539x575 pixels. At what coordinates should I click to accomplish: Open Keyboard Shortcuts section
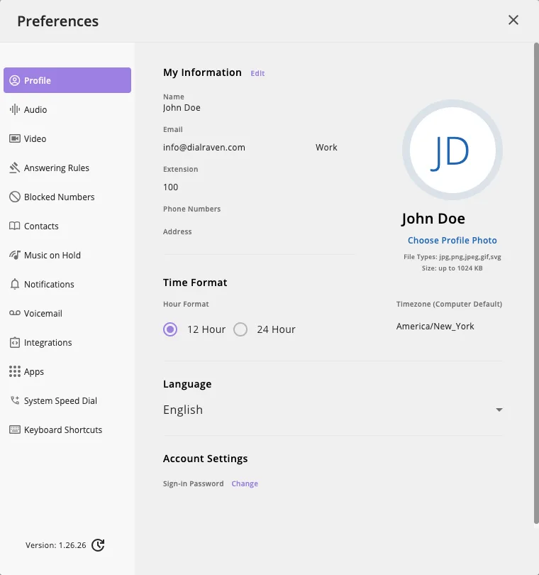62,429
